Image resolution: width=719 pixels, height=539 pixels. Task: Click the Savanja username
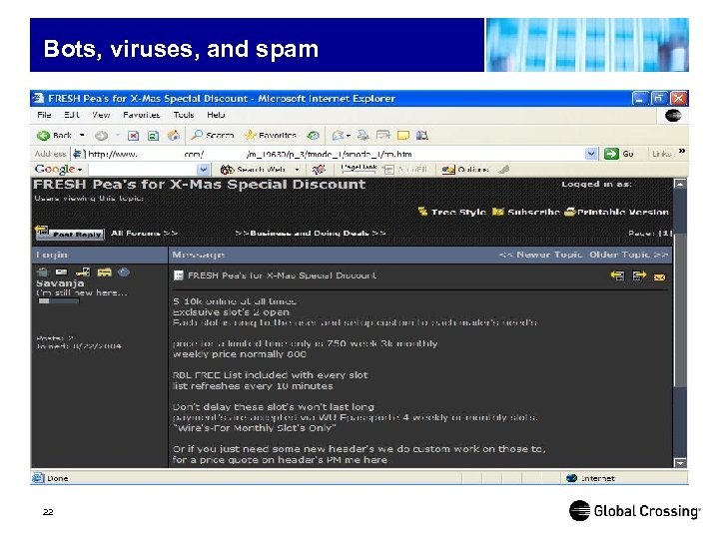60,283
